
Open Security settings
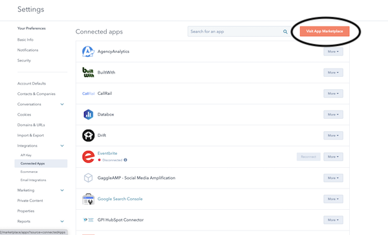[x=24, y=60]
